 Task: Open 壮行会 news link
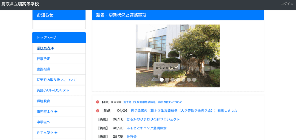tap(131, 137)
